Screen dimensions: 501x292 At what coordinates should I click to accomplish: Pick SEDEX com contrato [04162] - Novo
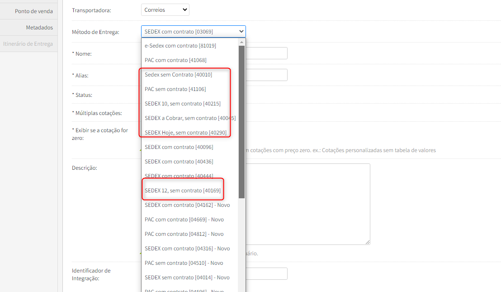coord(190,205)
